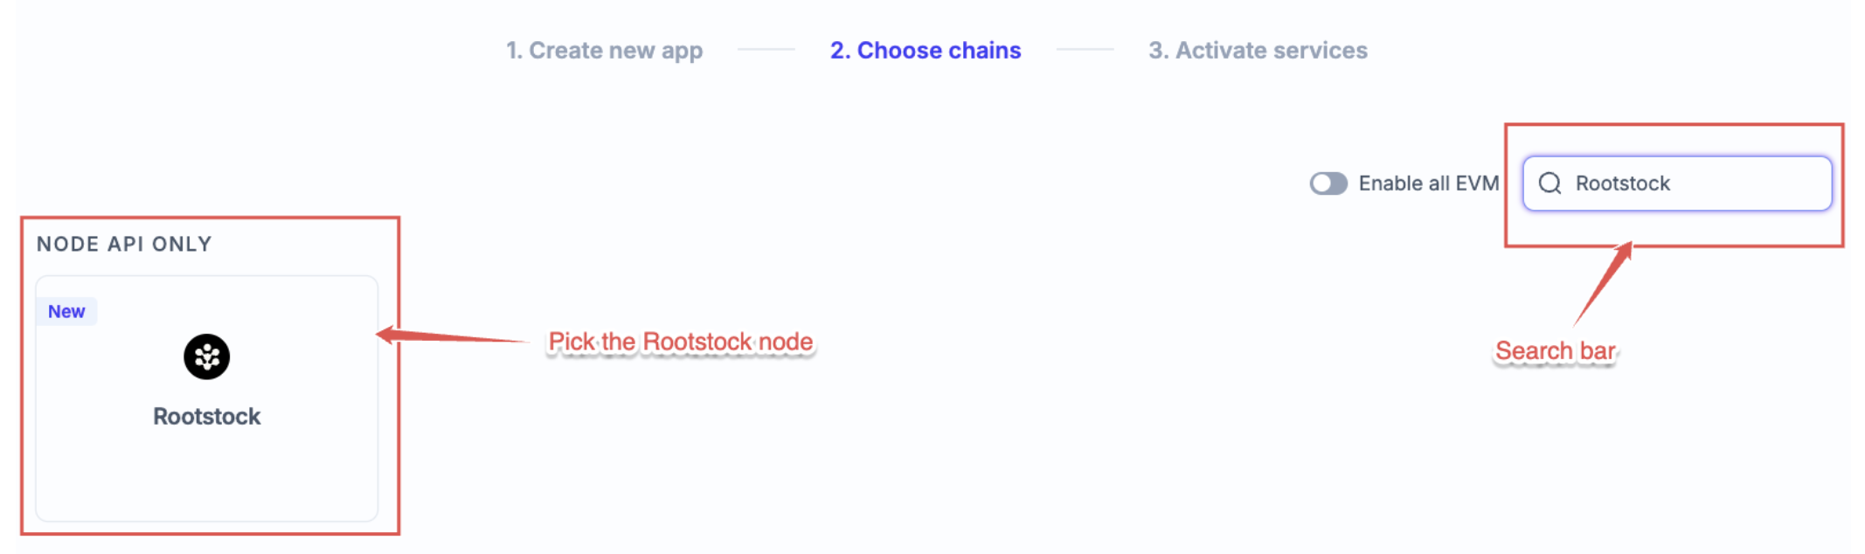
Task: Focus the chain search input field
Action: [1739, 184]
